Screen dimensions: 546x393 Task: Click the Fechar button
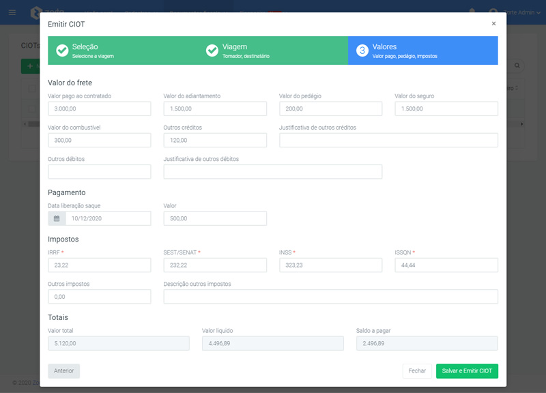pos(417,371)
